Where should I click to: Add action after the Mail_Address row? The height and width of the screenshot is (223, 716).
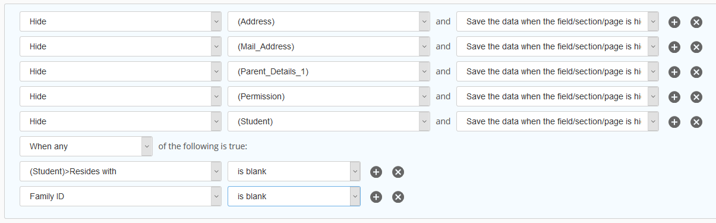(674, 47)
